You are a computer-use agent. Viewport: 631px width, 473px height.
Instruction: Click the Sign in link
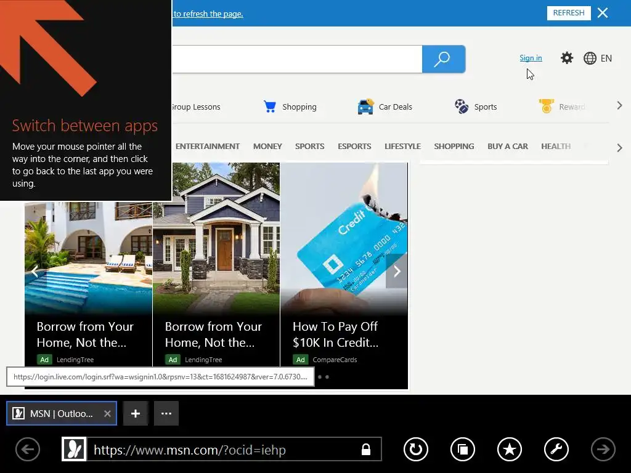pyautogui.click(x=531, y=58)
